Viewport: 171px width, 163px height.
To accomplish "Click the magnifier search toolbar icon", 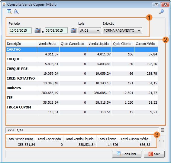I will click(9, 12).
